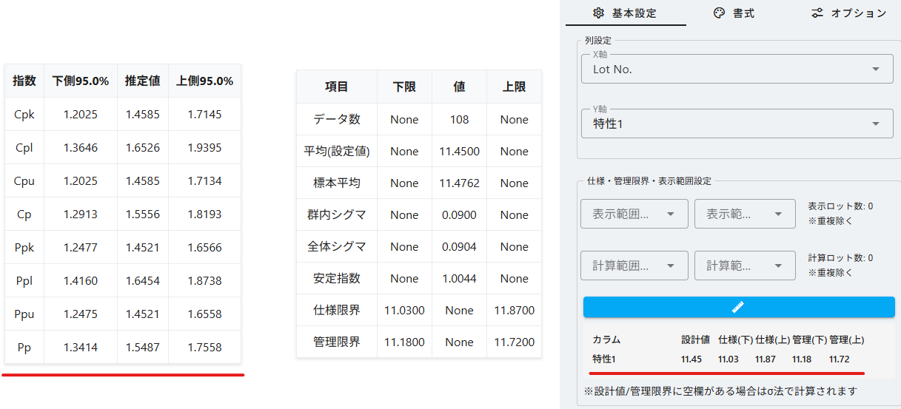Click 特性1 row in column summary

coord(605,359)
